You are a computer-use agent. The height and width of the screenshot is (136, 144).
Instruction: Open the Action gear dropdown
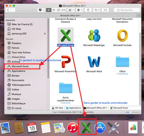tap(80, 10)
